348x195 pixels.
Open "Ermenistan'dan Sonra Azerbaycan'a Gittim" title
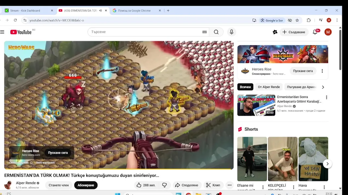point(299,99)
